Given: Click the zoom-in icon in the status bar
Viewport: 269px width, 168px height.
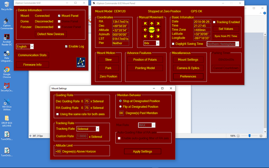Looking at the screenshot, I should pyautogui.click(x=261, y=136).
